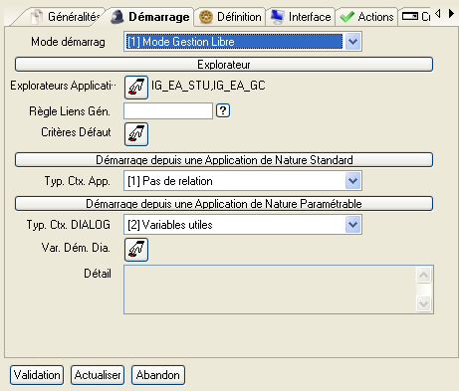Open the partially visible tab after Actions

click(x=415, y=17)
